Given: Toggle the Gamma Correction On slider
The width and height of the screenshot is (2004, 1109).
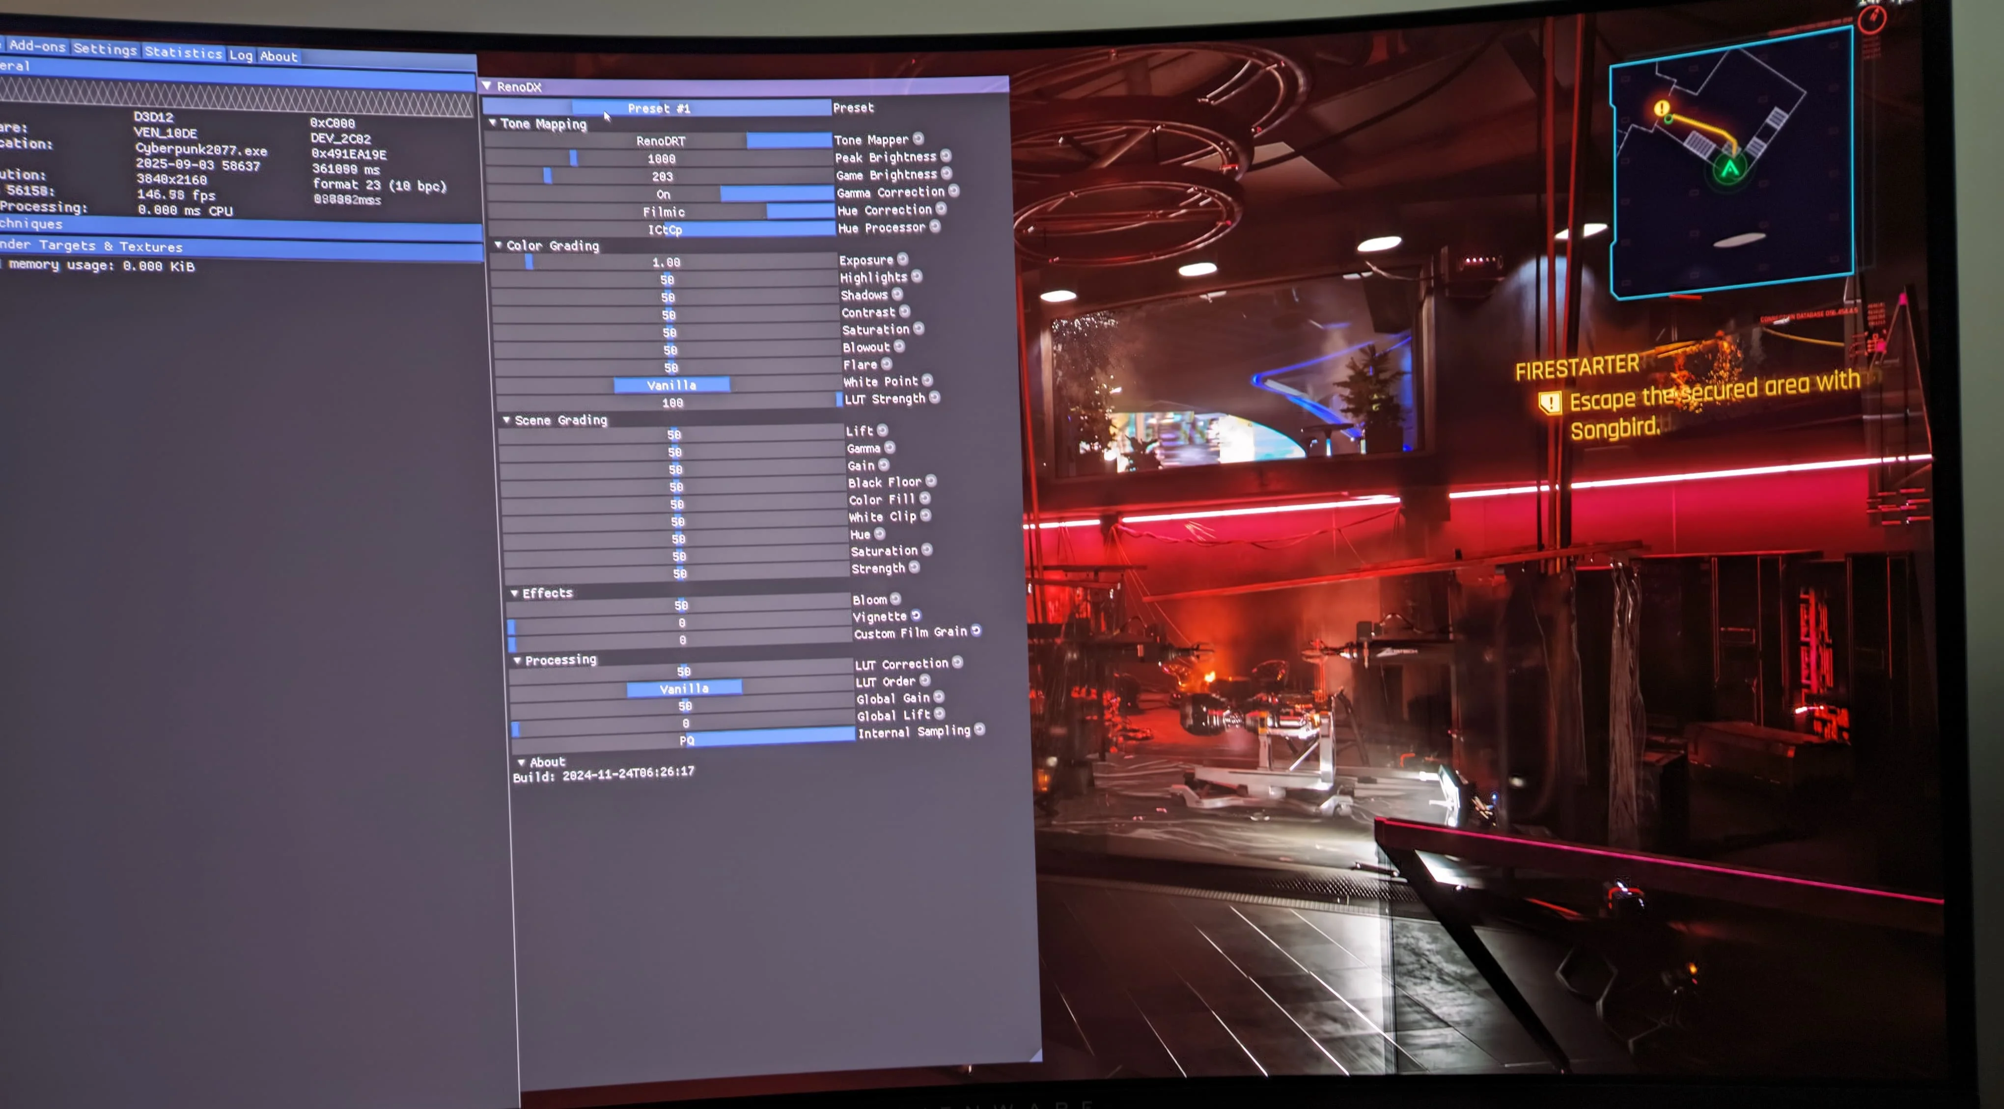Looking at the screenshot, I should point(660,193).
